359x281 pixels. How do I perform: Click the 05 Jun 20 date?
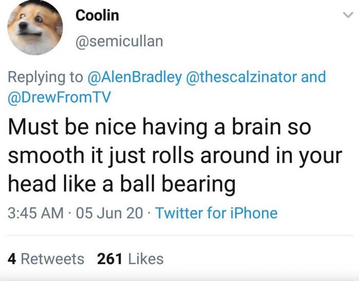pyautogui.click(x=110, y=213)
